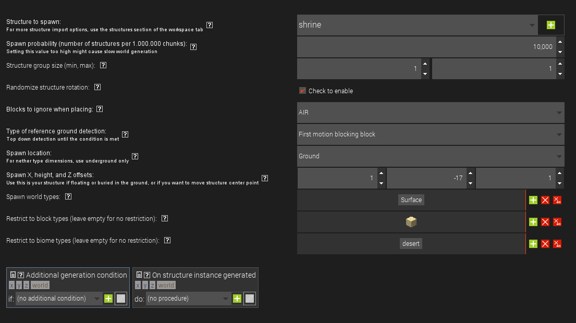Open help for Spawn location
The image size is (576, 323).
pyautogui.click(x=135, y=156)
